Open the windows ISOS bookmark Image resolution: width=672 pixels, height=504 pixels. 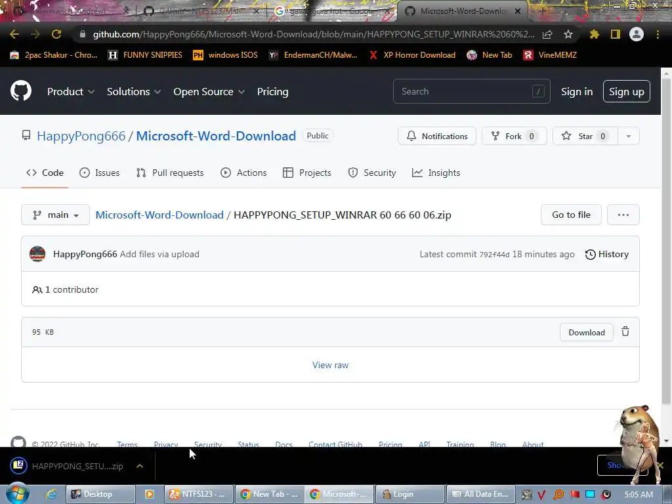click(226, 55)
